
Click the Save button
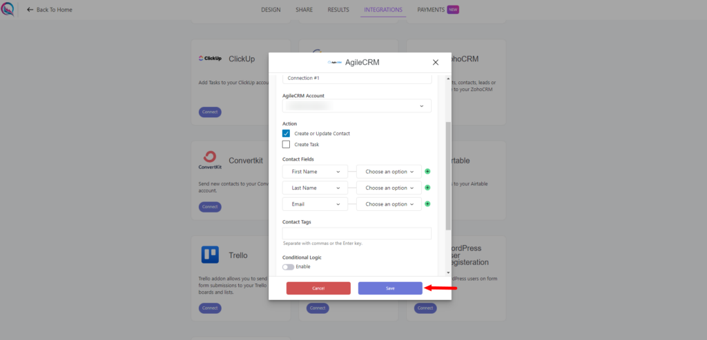click(390, 288)
